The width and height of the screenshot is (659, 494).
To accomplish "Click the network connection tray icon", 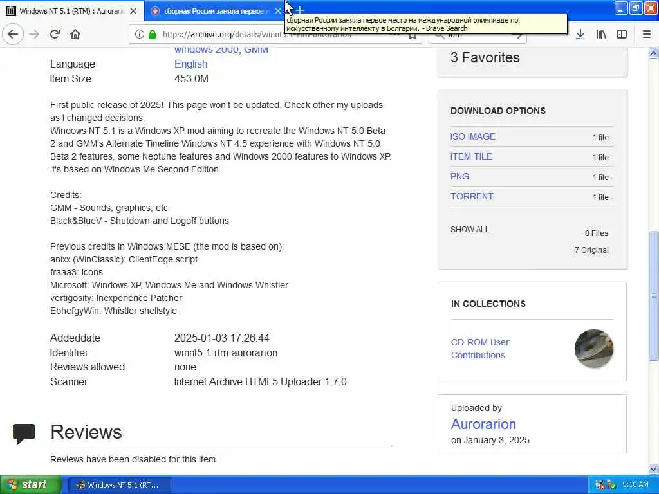I will 600,485.
